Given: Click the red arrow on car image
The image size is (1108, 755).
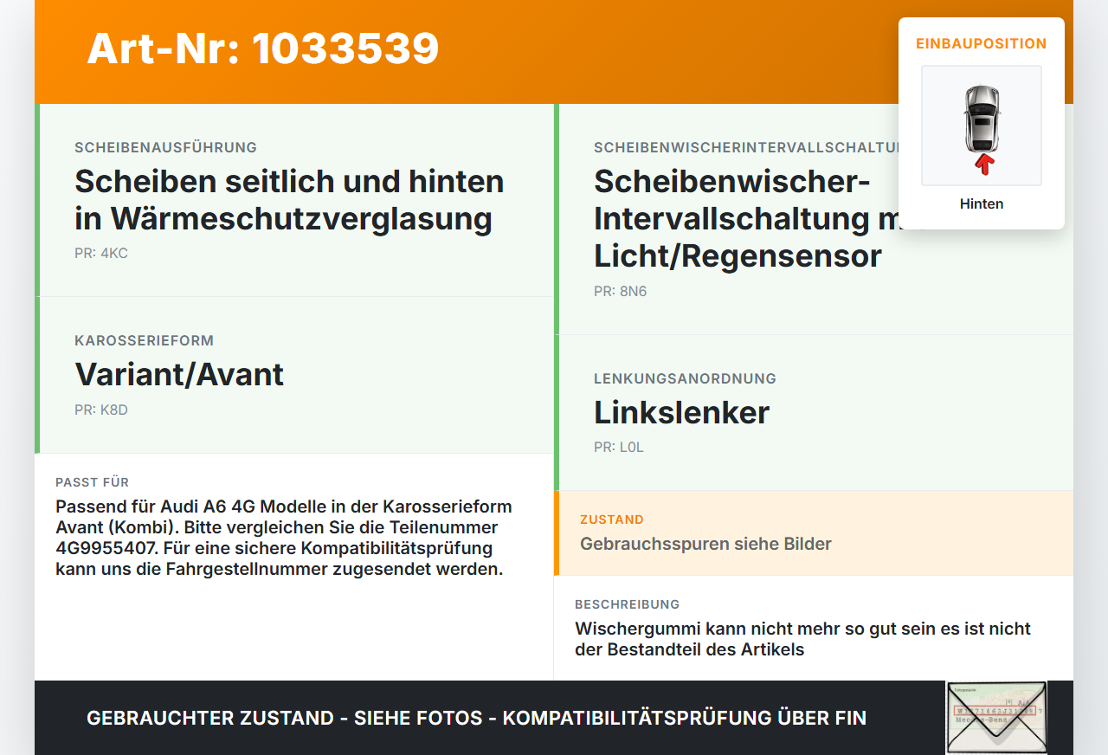Looking at the screenshot, I should [983, 164].
